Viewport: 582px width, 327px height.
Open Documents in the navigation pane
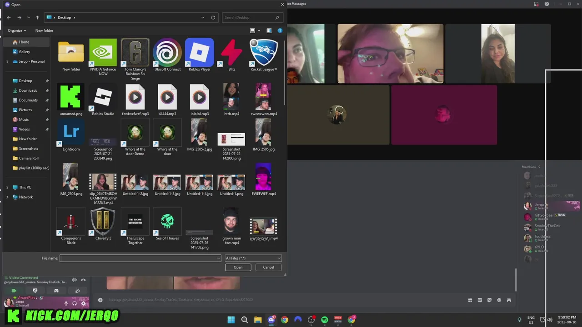tap(27, 100)
